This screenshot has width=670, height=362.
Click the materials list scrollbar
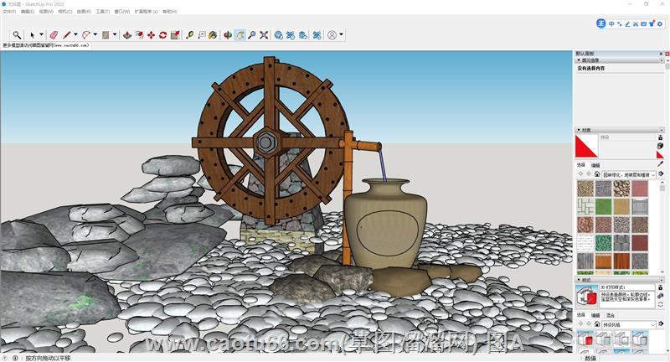pyautogui.click(x=662, y=226)
